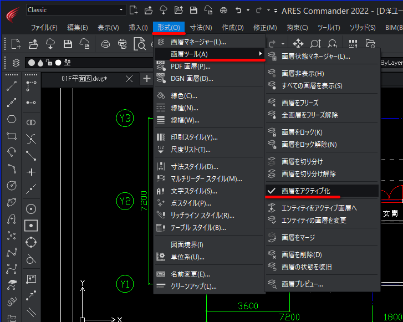
Task: Click the Save floppy disk toolbar icon
Action: (x=68, y=44)
